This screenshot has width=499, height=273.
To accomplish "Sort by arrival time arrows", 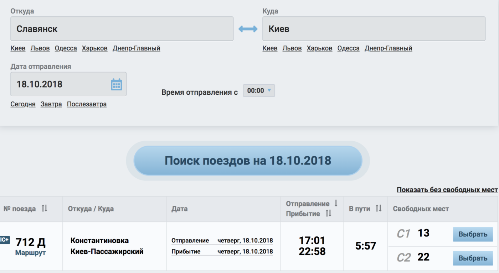I will coord(329,214).
